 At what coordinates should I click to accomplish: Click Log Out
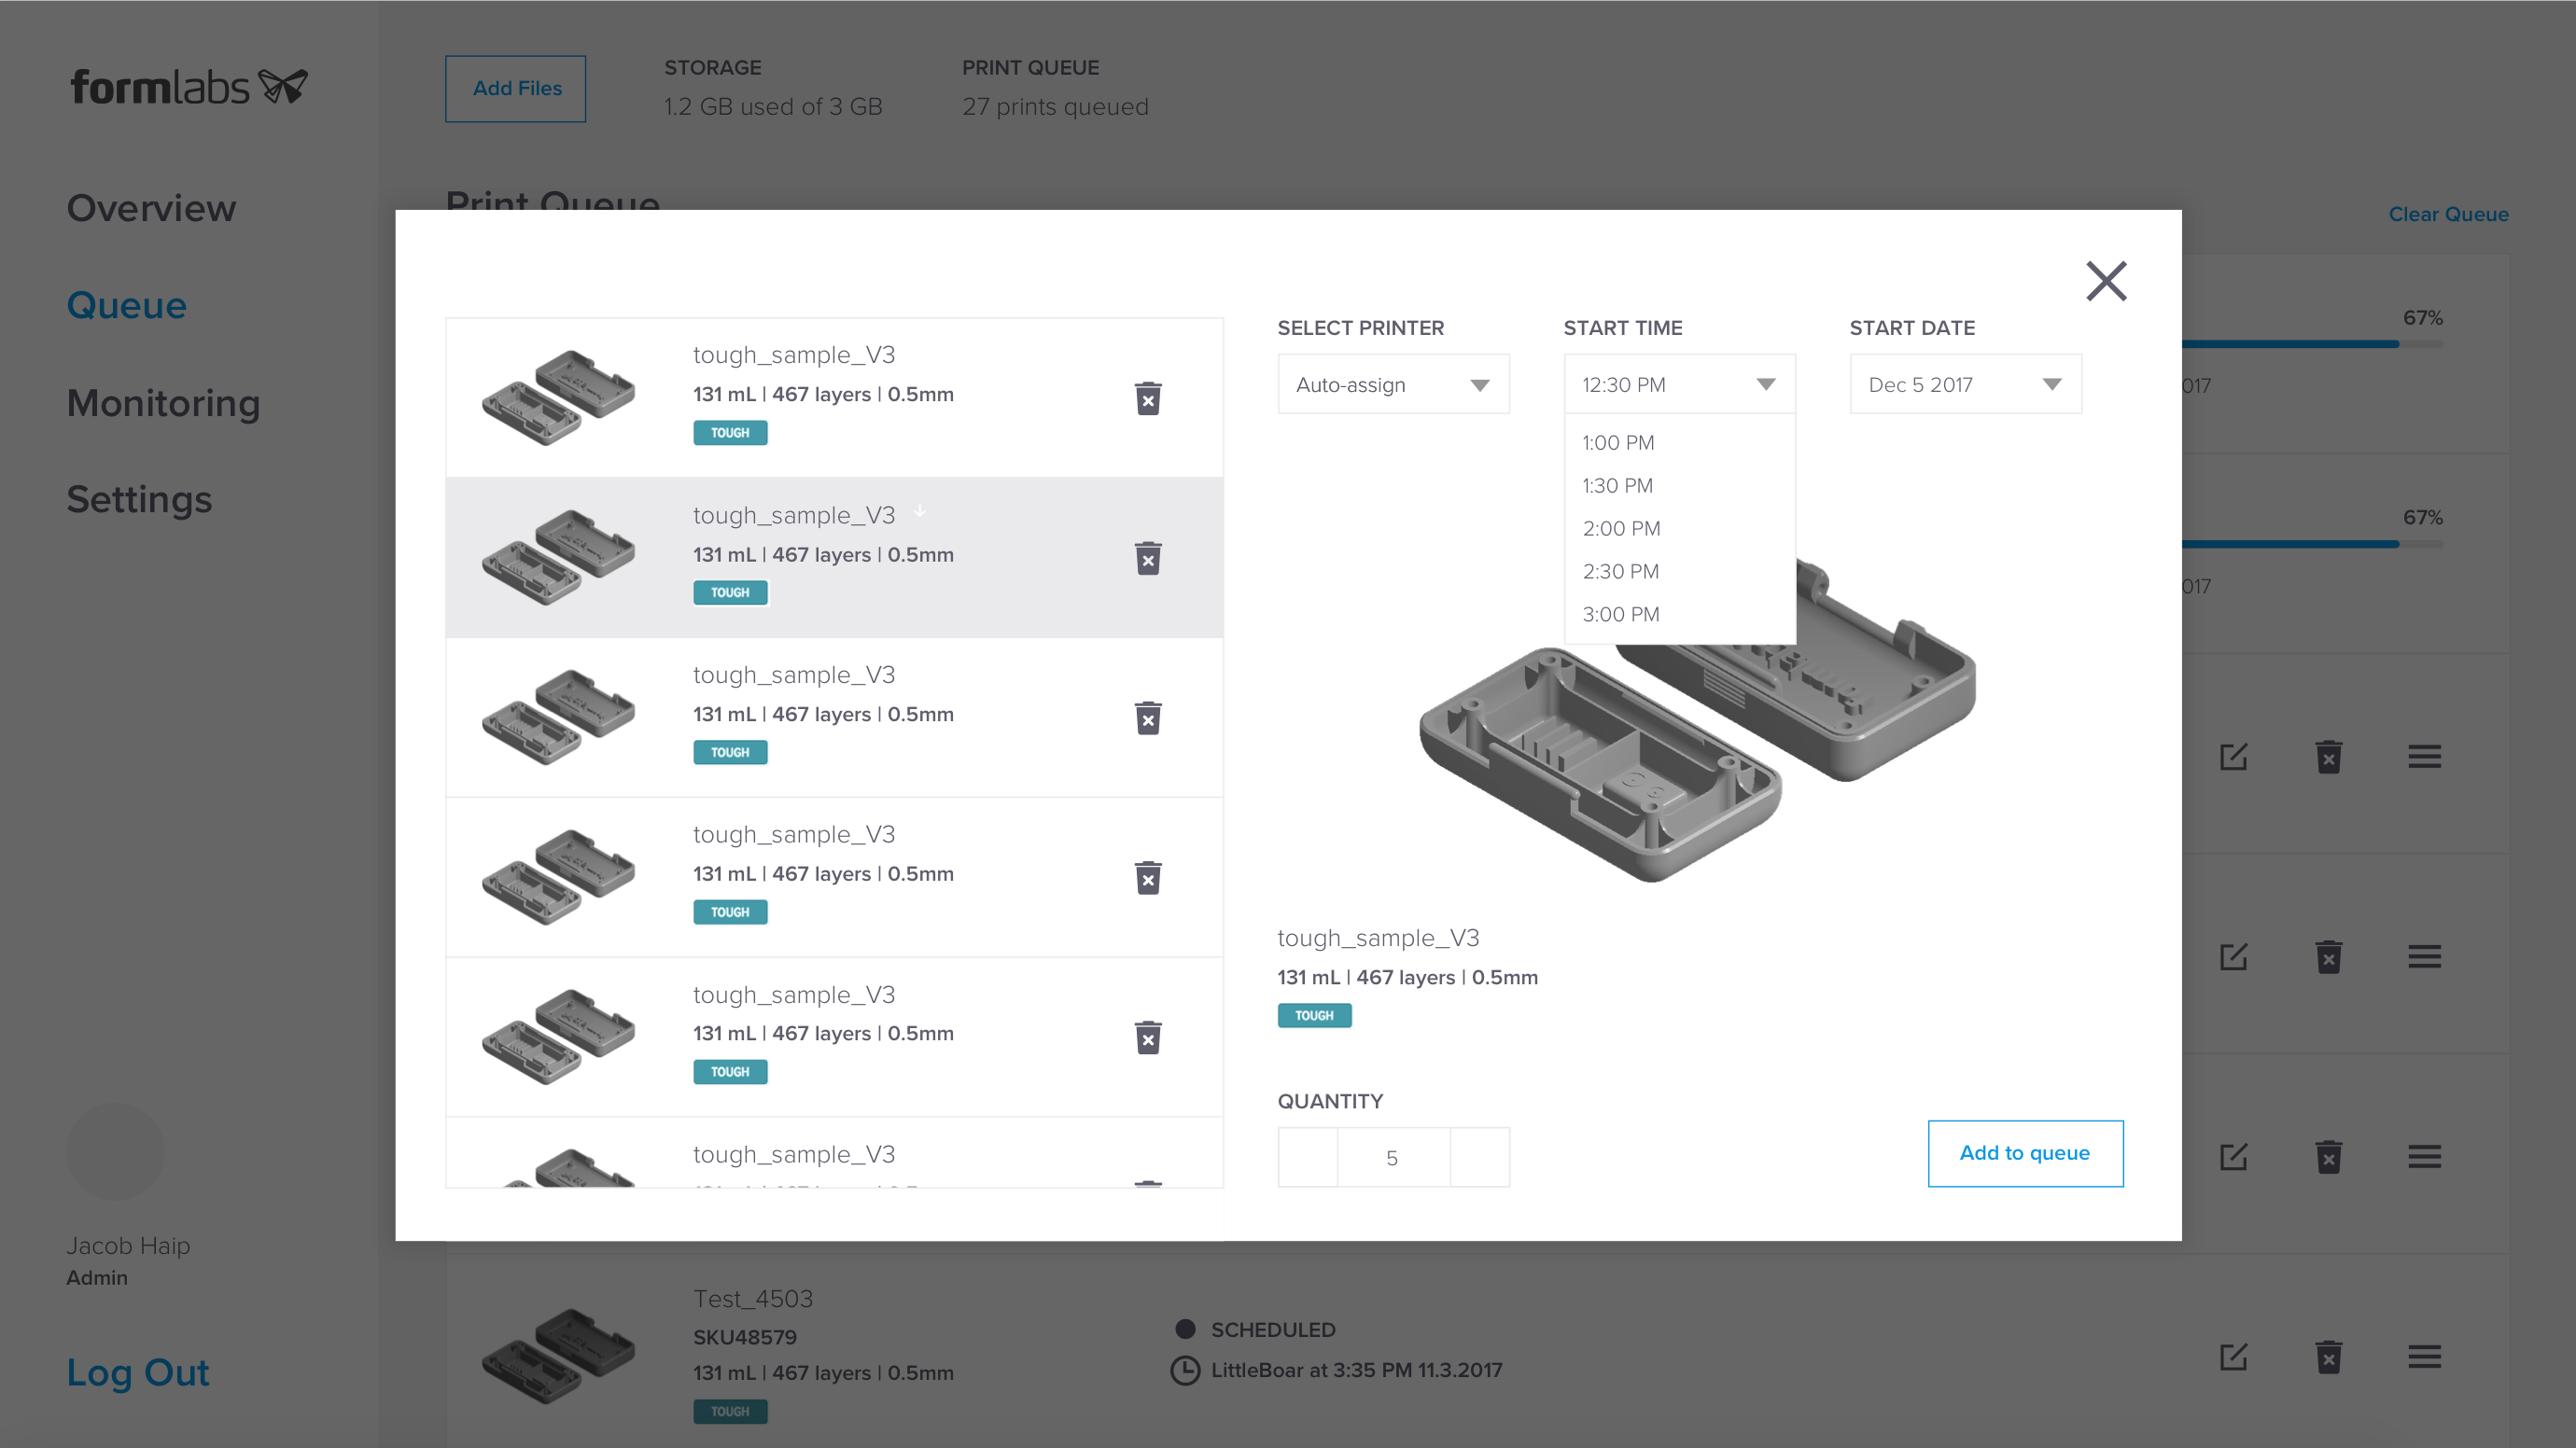[138, 1372]
